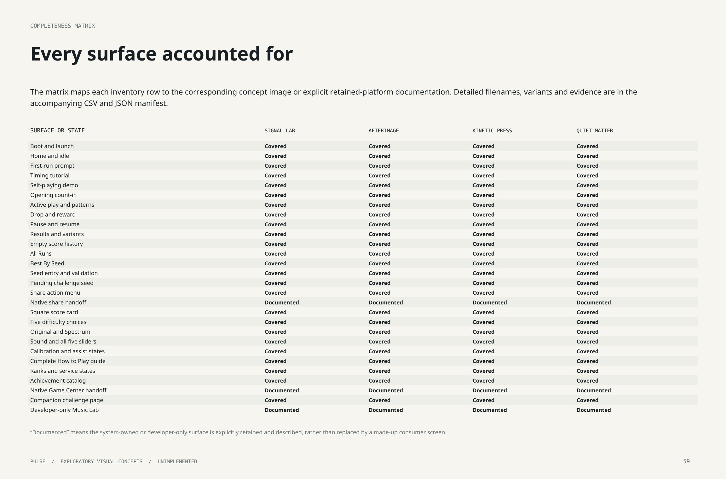
Task: Select 'Self-playing demo' row label
Action: point(54,185)
